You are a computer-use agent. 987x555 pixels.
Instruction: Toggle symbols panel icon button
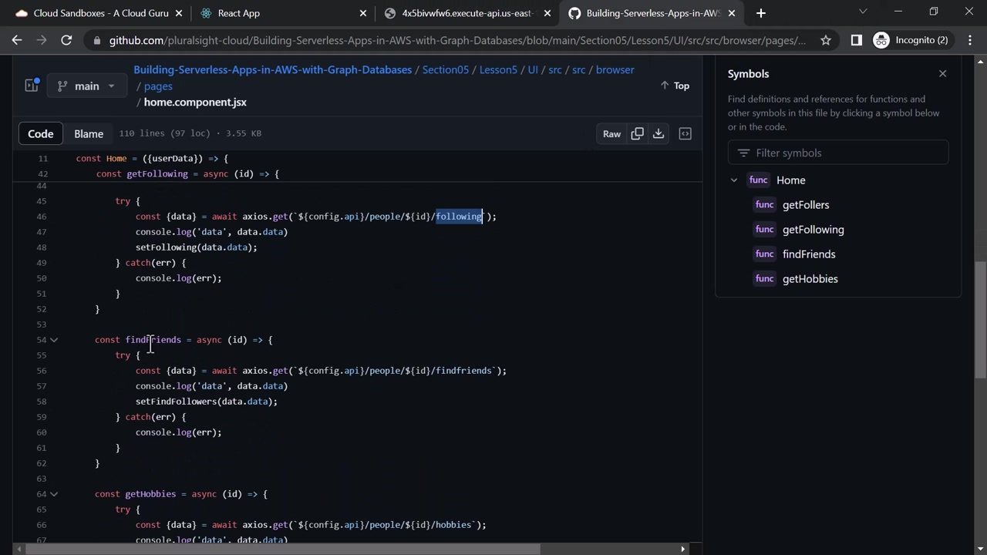click(x=685, y=133)
